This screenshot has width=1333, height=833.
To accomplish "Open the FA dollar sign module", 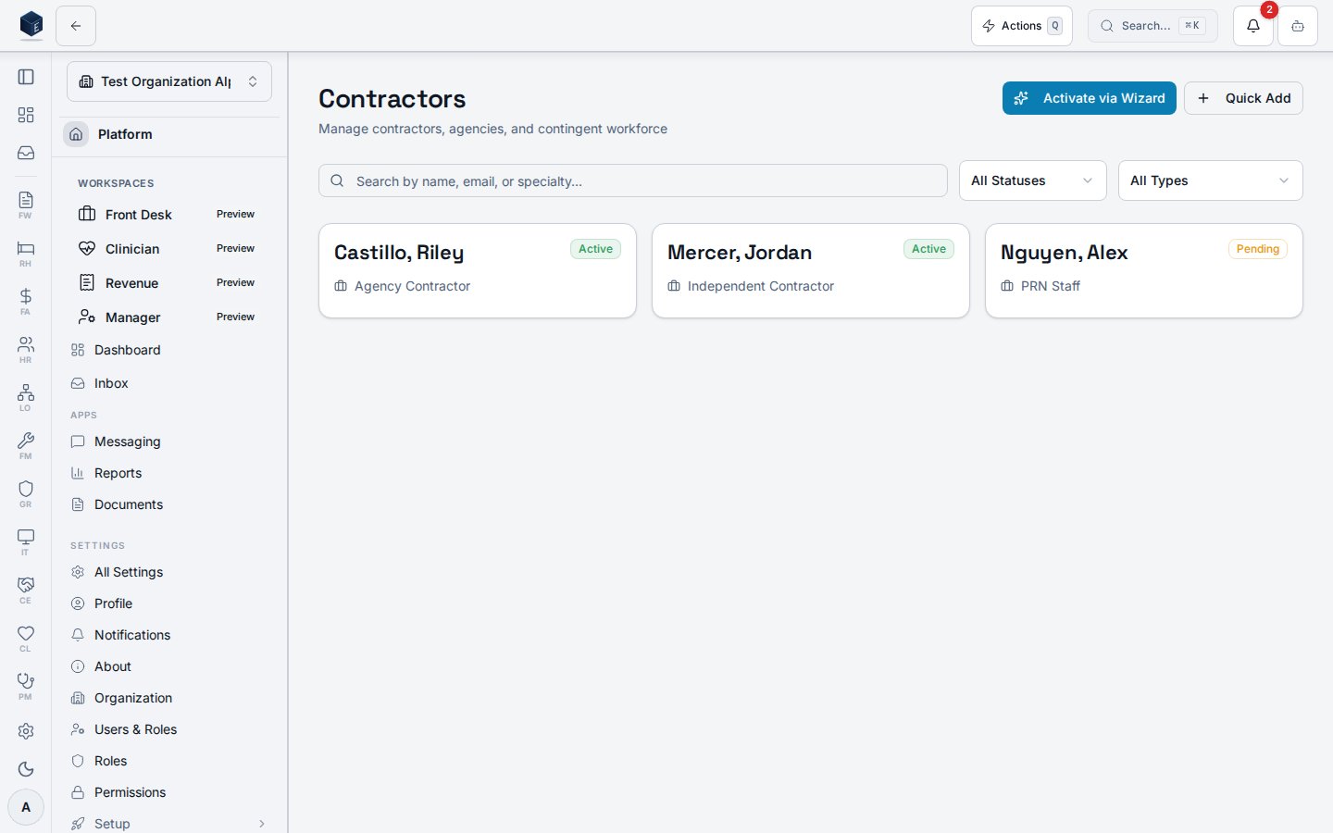I will (26, 301).
